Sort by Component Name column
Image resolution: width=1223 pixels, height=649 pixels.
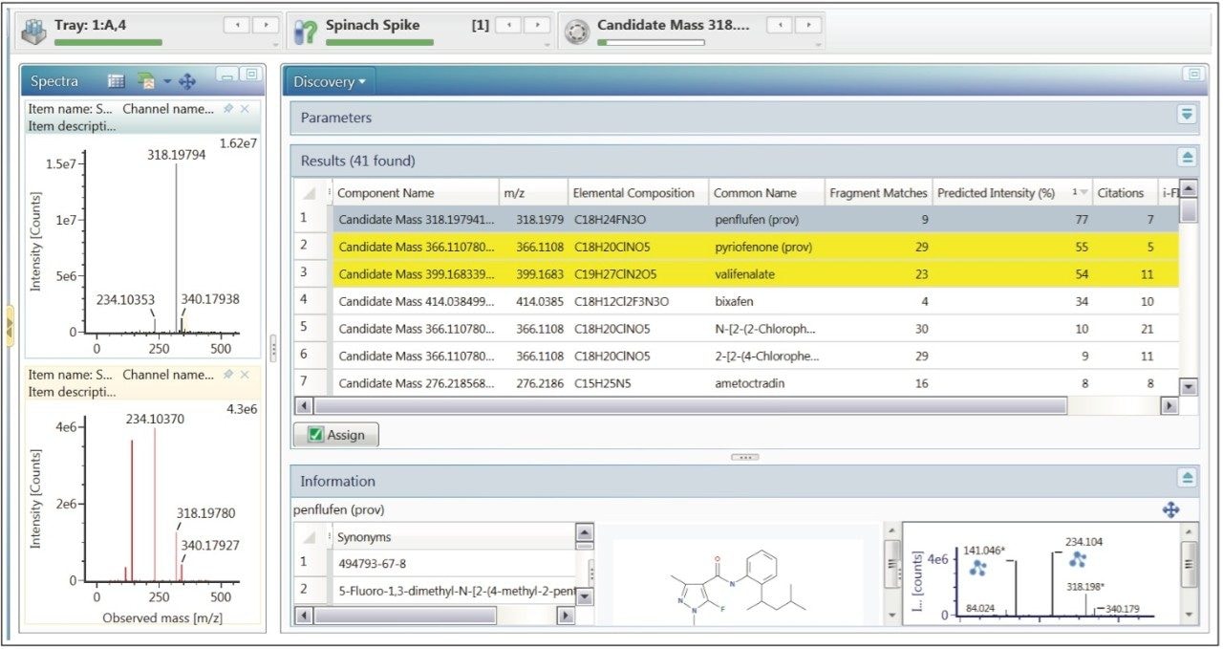(416, 193)
